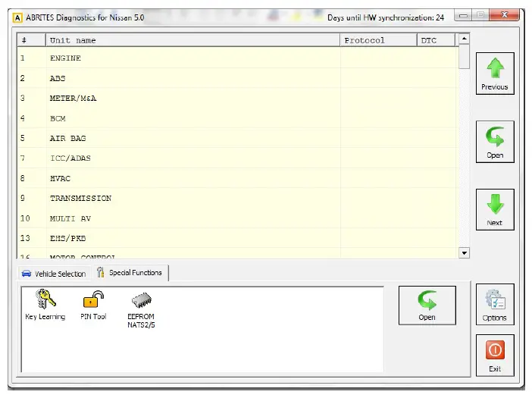Click the unit list scroll-down arrow
Viewport: 532px width, 398px height.
(464, 252)
